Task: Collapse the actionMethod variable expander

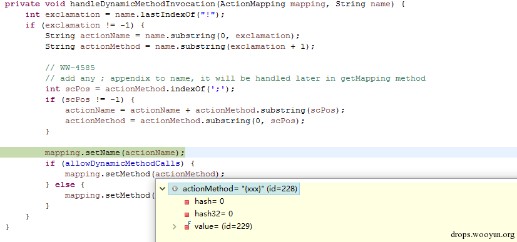Action: [162, 189]
